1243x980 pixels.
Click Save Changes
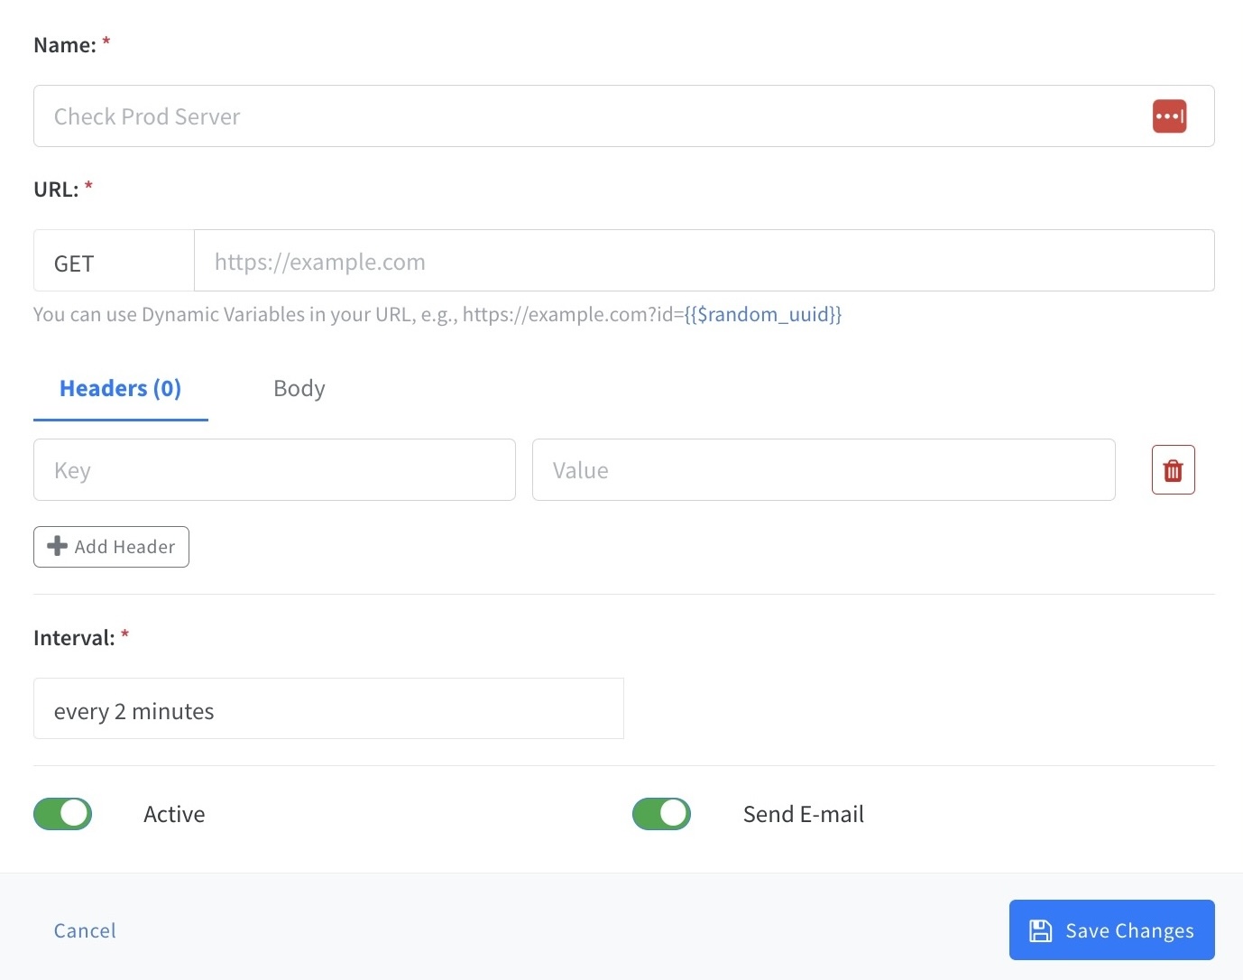click(x=1111, y=930)
